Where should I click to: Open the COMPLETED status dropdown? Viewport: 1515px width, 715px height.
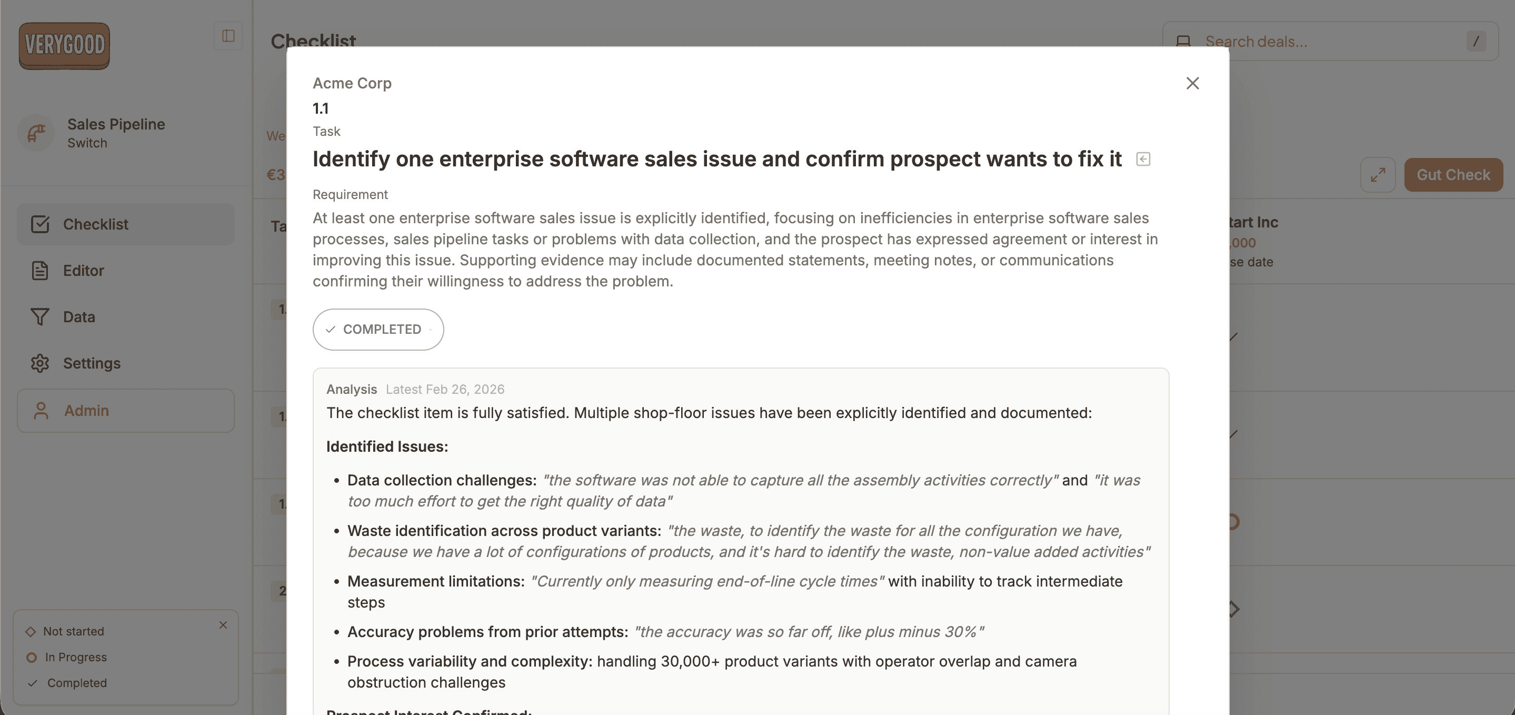coord(377,330)
